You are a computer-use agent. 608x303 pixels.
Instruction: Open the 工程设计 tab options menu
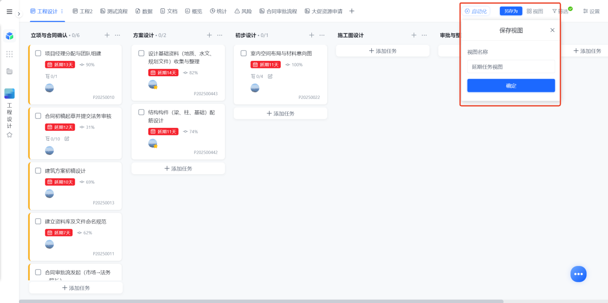pyautogui.click(x=62, y=11)
